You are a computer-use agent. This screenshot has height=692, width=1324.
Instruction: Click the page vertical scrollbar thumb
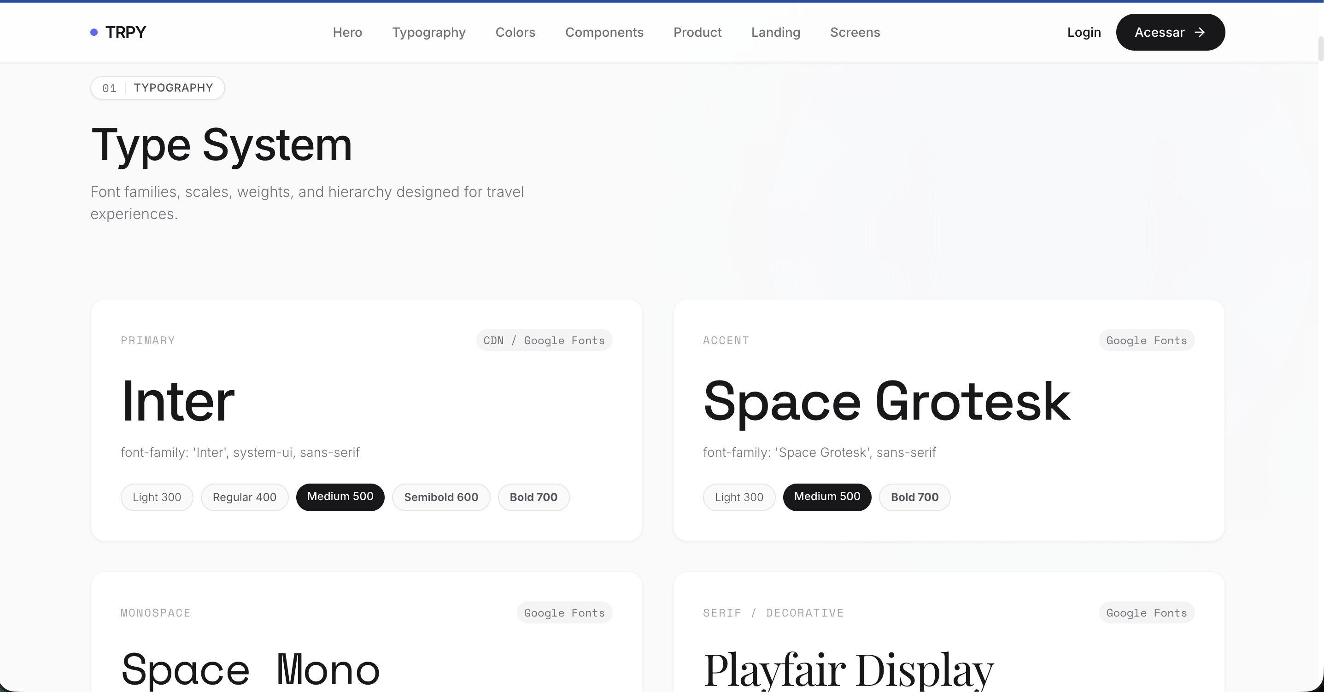point(1320,48)
